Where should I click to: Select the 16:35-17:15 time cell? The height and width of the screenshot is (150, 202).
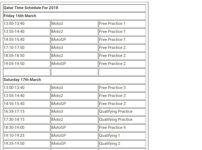[x=14, y=111]
